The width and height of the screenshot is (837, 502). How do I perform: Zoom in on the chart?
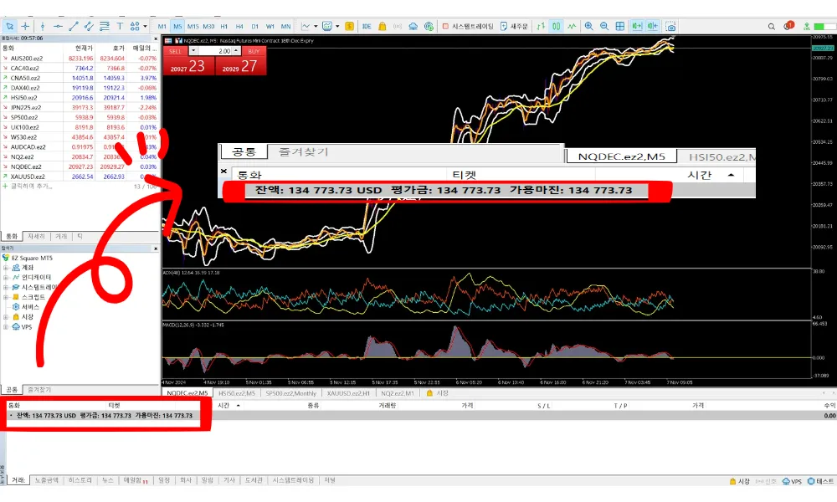588,26
